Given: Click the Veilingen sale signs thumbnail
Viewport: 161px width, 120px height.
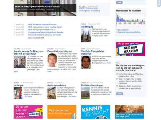Looking at the screenshot, I should 18,93.
